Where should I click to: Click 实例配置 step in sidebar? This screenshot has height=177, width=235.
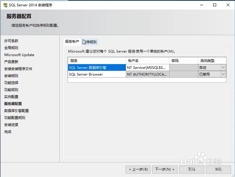point(11,97)
